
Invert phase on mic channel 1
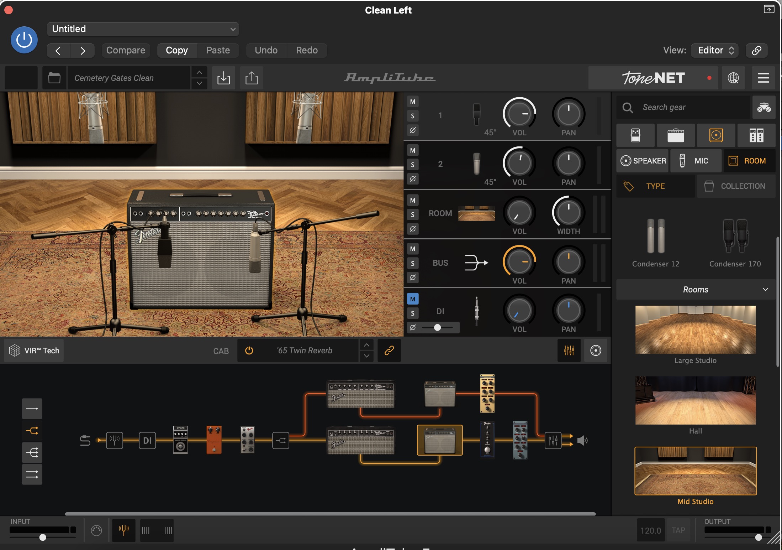tap(413, 130)
